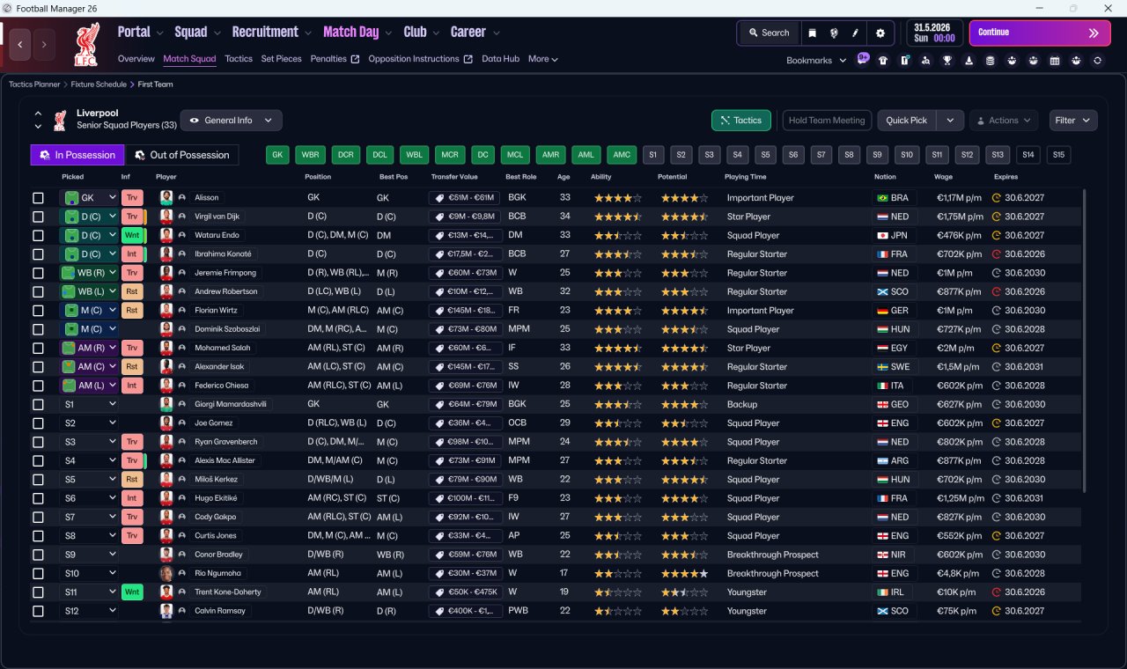Click the Rst info badge on Andrew Robertson
Screen dimensions: 1127x669
pos(132,291)
